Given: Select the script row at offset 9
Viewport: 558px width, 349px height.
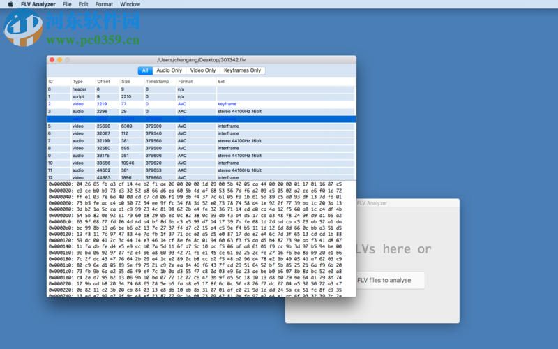Looking at the screenshot, I should [x=201, y=97].
